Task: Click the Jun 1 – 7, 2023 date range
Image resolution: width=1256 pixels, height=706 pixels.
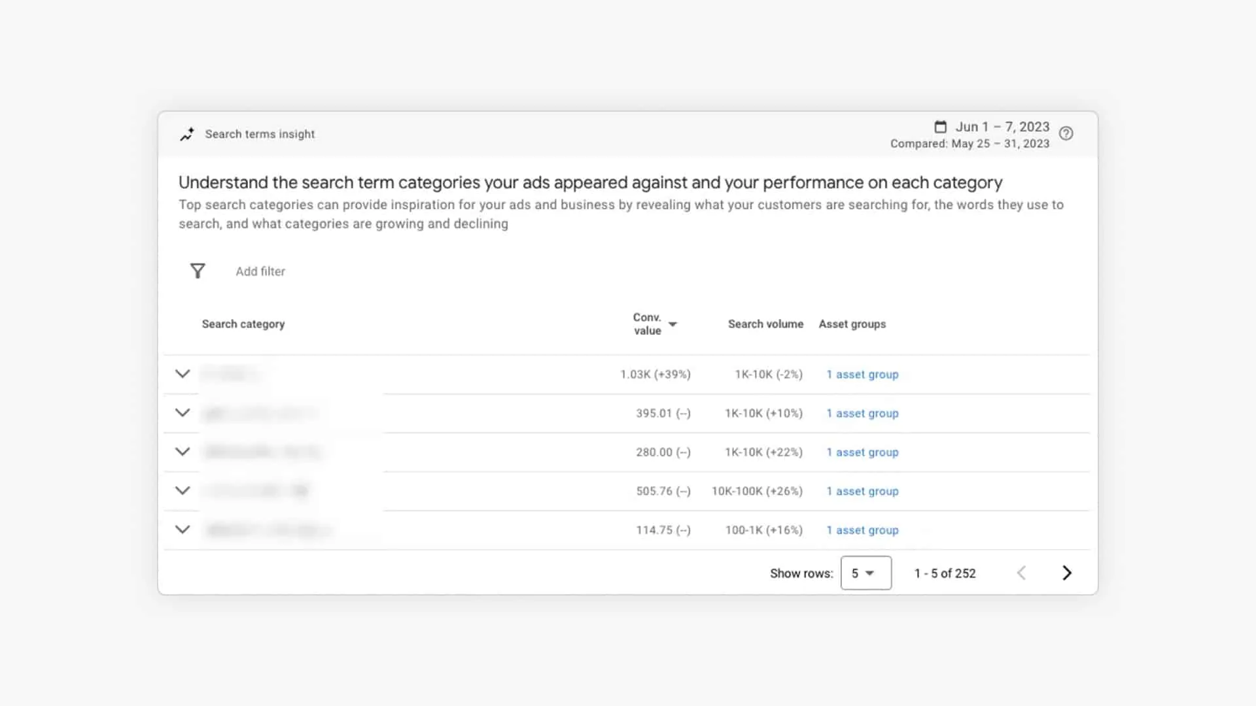Action: point(1002,127)
